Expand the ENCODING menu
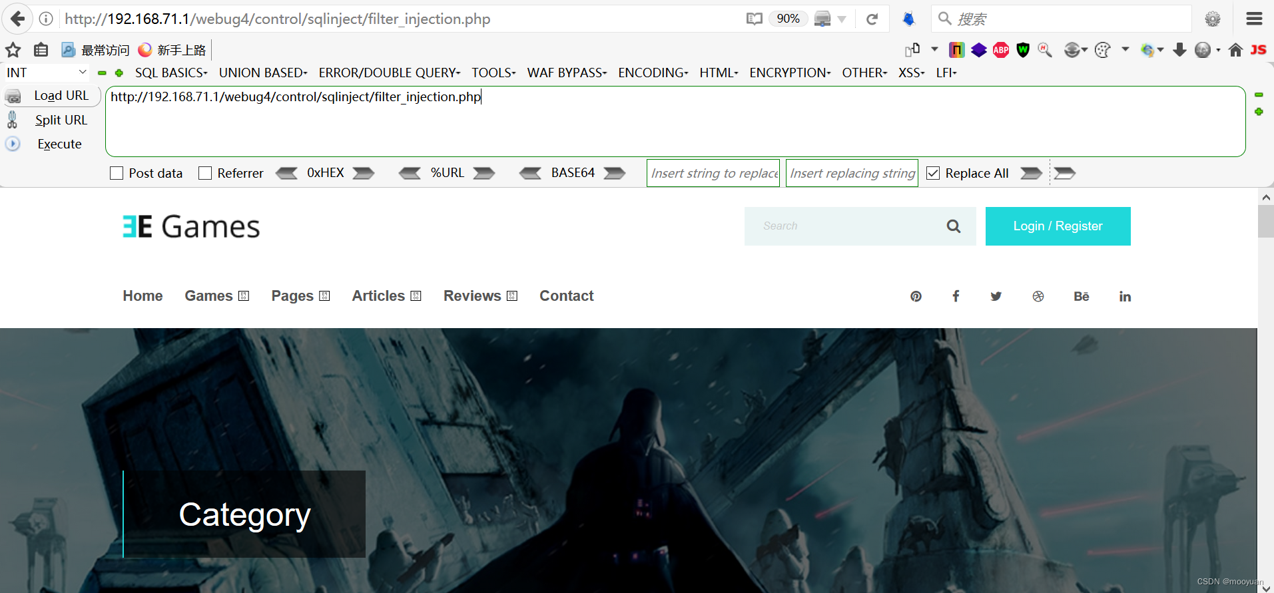 [x=653, y=73]
